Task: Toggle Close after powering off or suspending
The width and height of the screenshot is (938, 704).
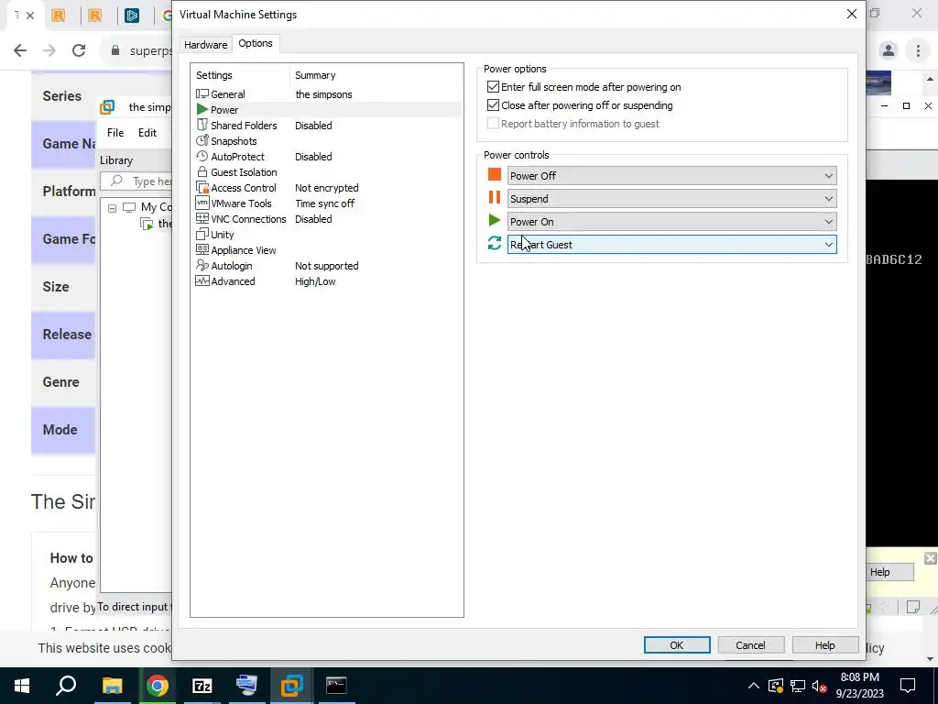Action: 493,105
